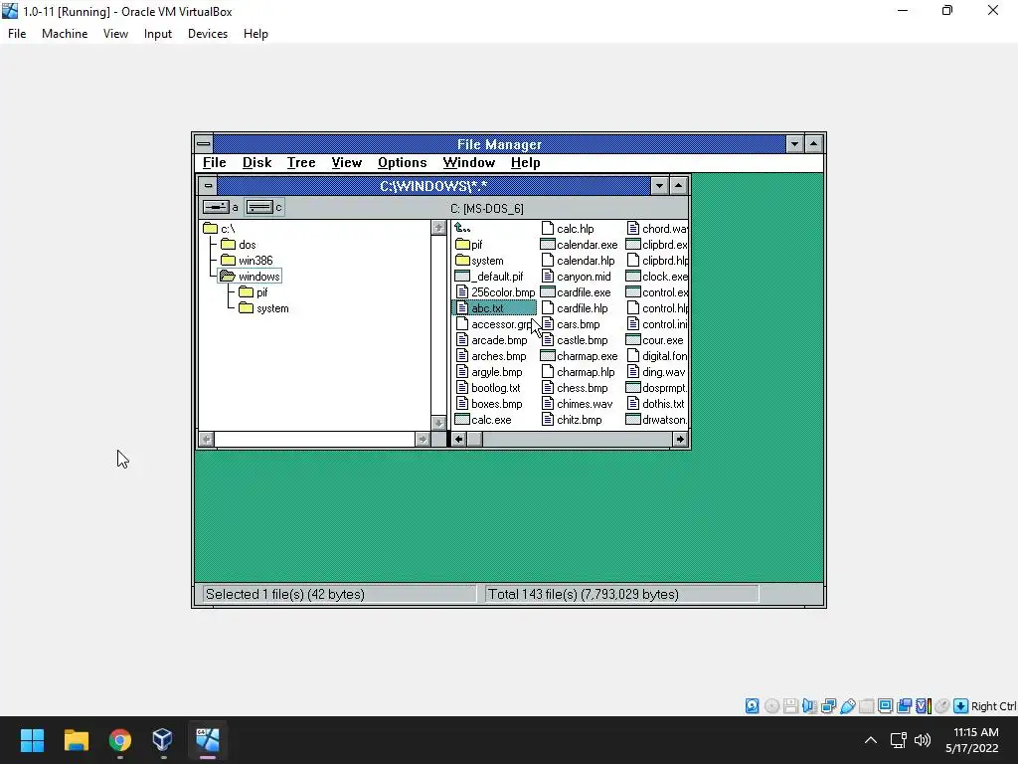Click tree pane scroll up arrow
1018x764 pixels.
(x=438, y=228)
